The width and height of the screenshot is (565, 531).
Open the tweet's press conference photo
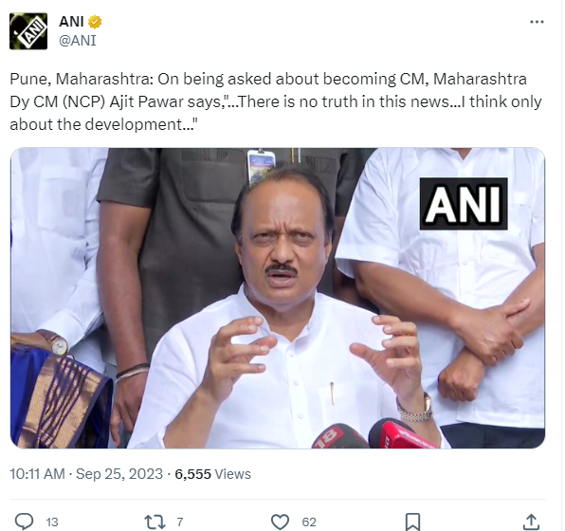click(x=278, y=298)
